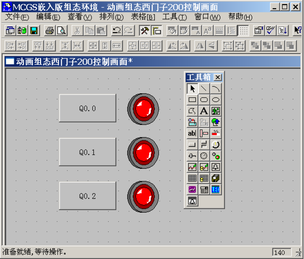
Task: Click the context help arrow icon
Action: tap(298, 30)
